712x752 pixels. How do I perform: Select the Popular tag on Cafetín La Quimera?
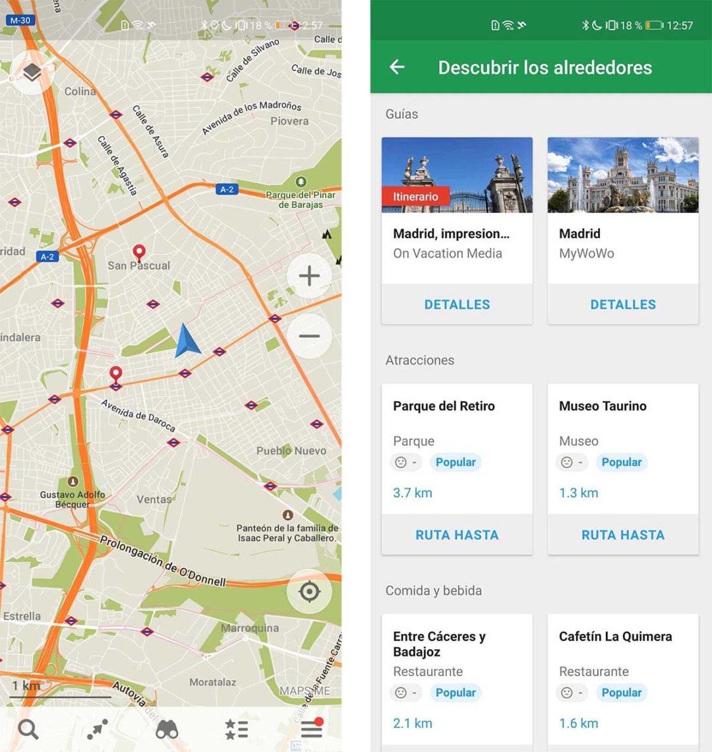622,693
